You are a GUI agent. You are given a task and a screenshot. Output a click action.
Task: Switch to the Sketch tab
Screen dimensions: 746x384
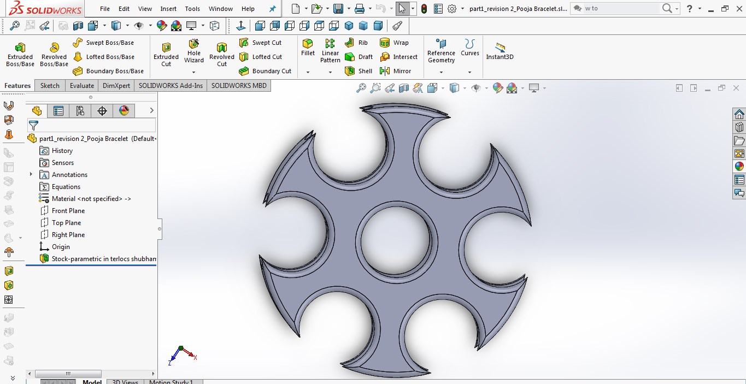[50, 85]
